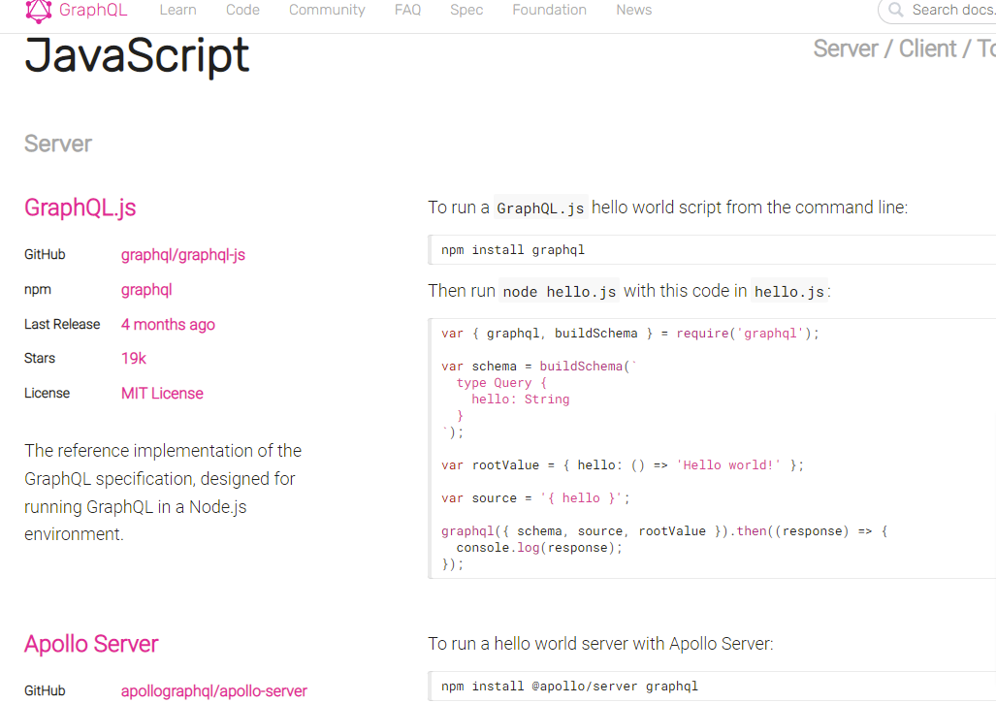Click the magnifying glass search icon
996x703 pixels.
point(897,11)
